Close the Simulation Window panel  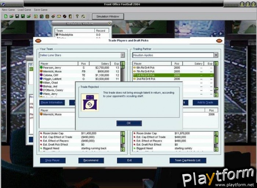pos(109,23)
